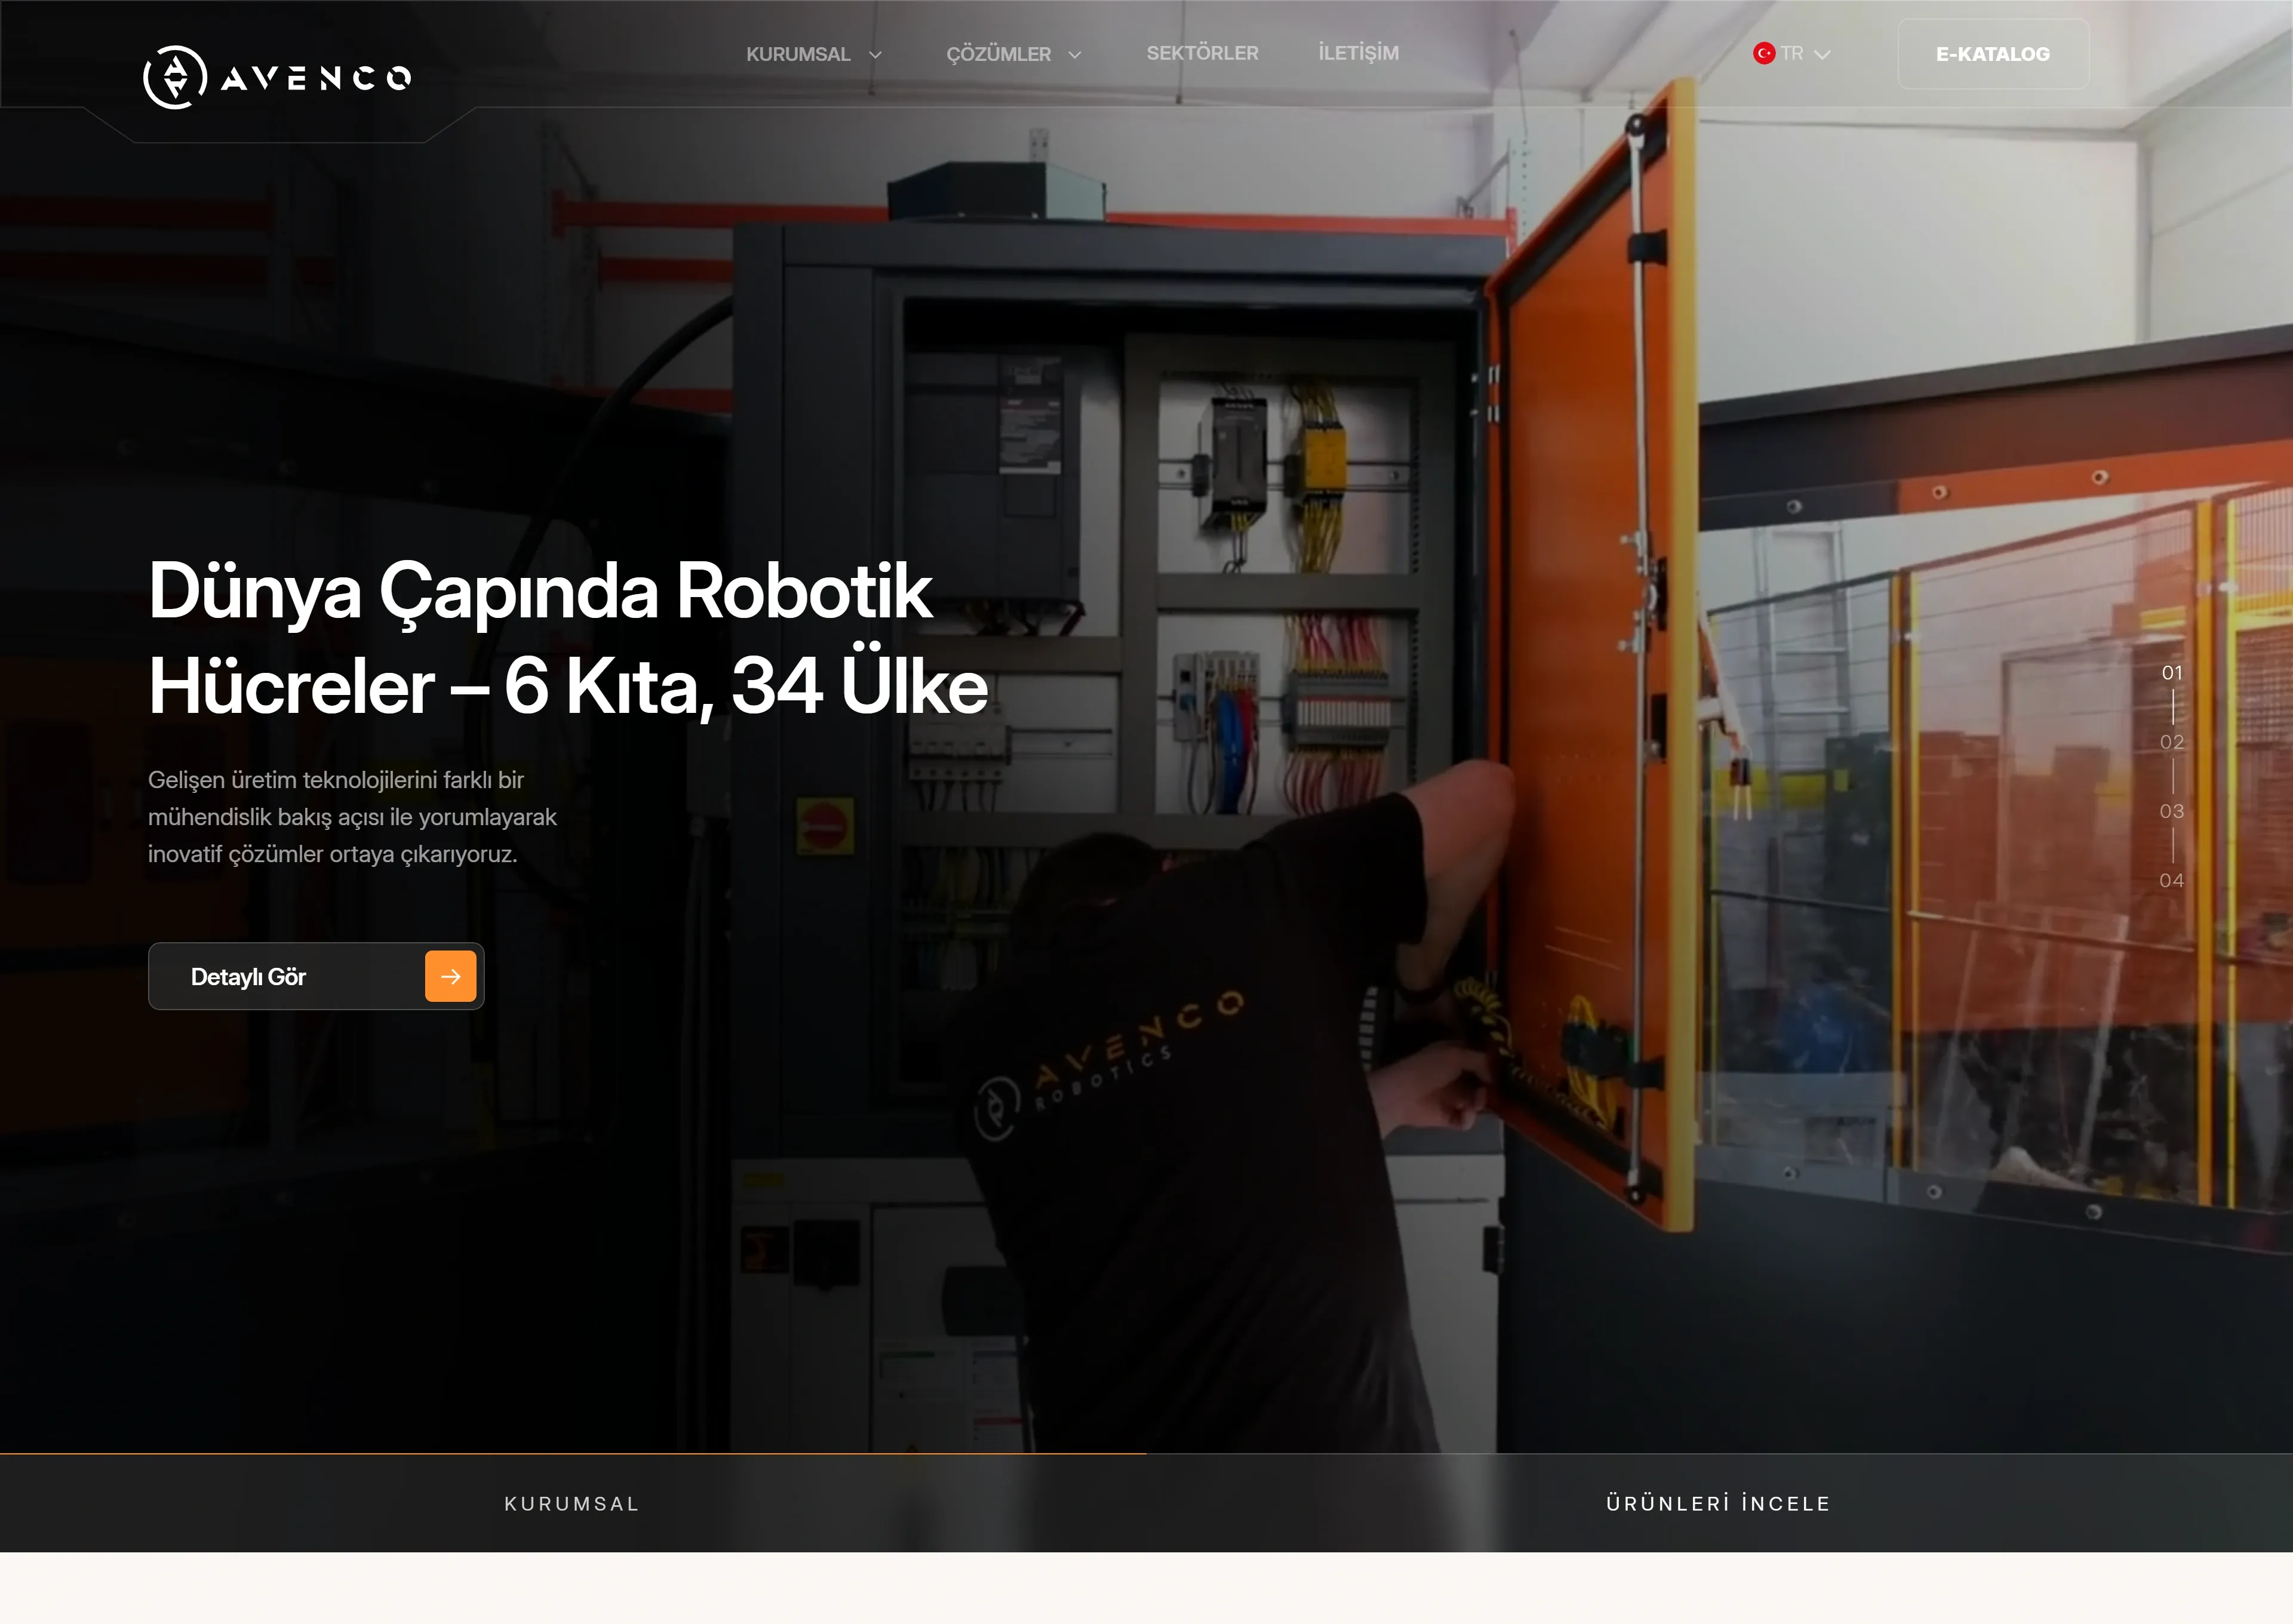The width and height of the screenshot is (2293, 1624).
Task: Open the language dropdown chevron next to TR
Action: [x=1822, y=55]
